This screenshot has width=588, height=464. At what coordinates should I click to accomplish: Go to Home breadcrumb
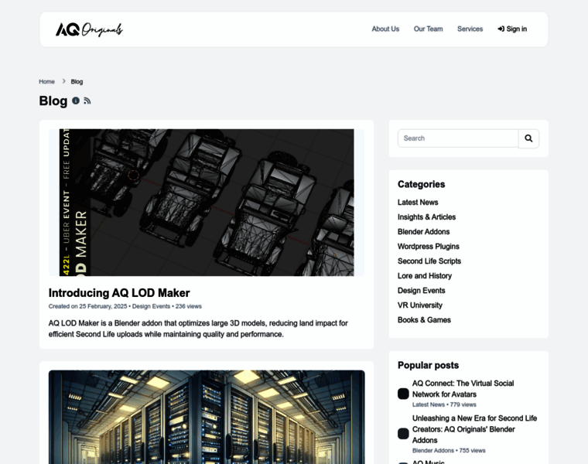tap(47, 81)
